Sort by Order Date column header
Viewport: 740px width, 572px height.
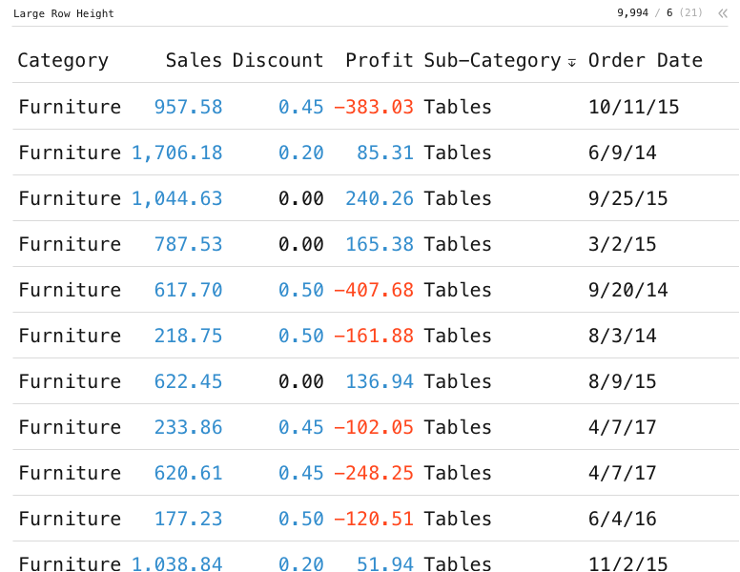click(x=646, y=60)
